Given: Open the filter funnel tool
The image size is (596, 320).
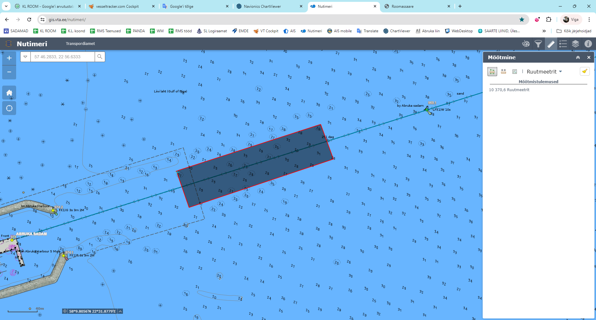Looking at the screenshot, I should (x=538, y=44).
